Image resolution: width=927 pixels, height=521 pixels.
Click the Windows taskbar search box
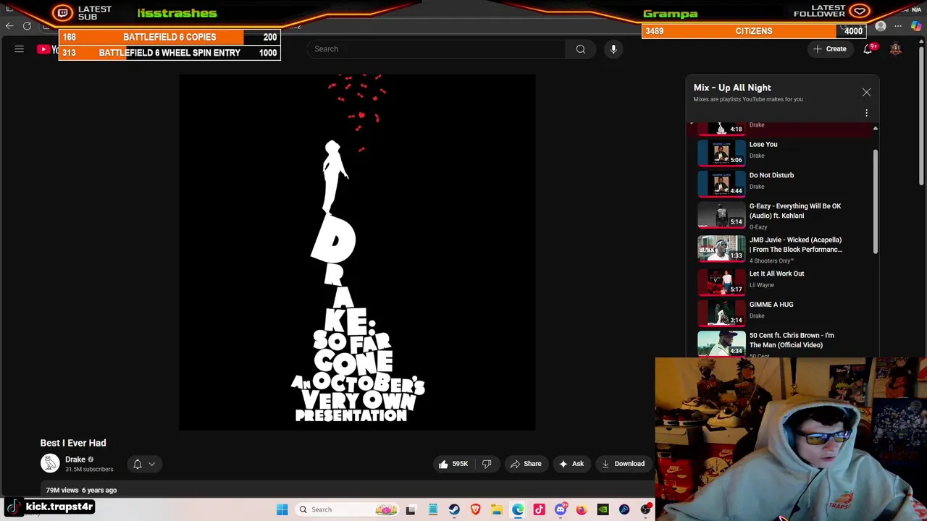coord(347,509)
